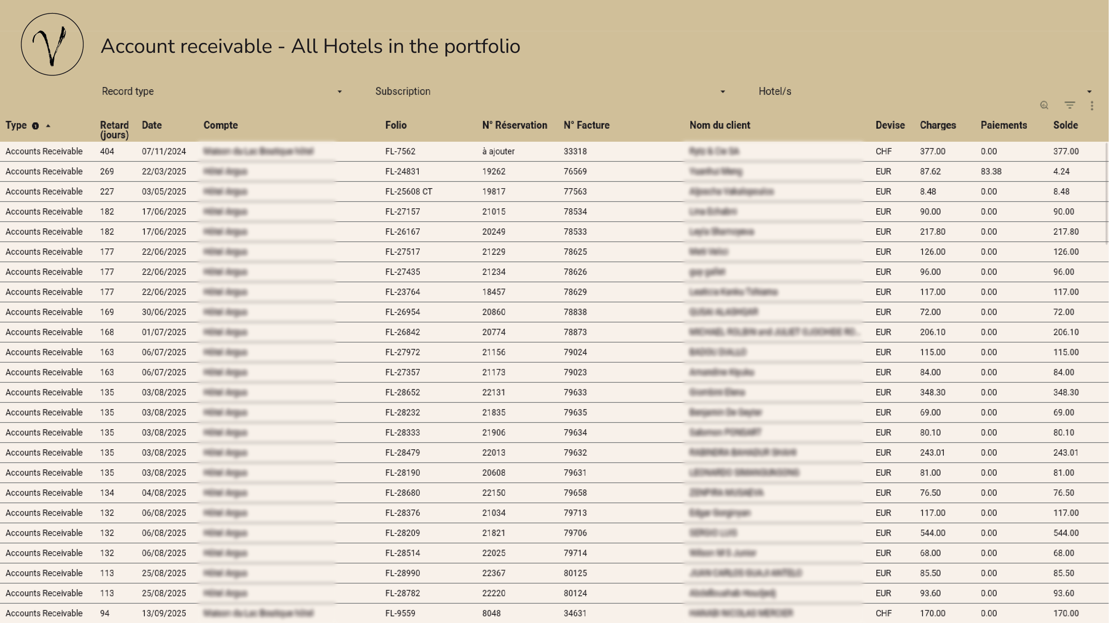Open the chart explore magnifier icon
The width and height of the screenshot is (1109, 623).
pyautogui.click(x=1044, y=105)
